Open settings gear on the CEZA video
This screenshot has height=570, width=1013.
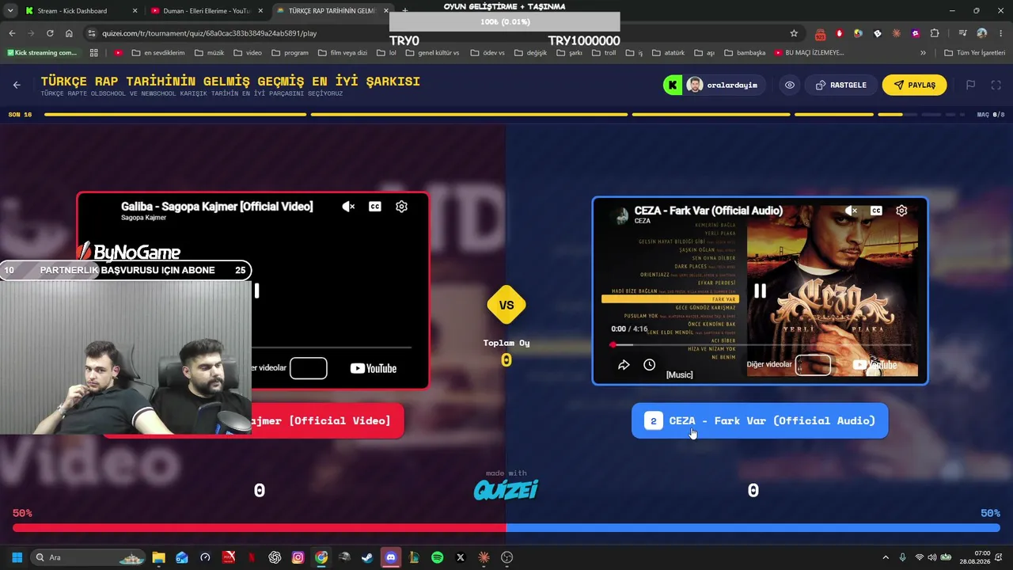[901, 211]
